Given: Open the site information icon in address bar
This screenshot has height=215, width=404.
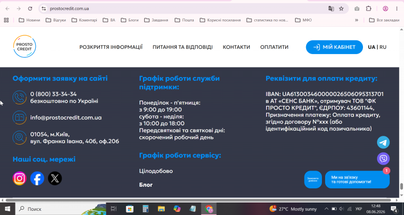Looking at the screenshot, I should point(44,8).
